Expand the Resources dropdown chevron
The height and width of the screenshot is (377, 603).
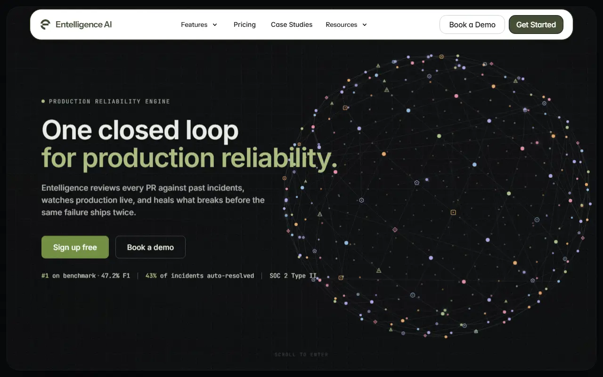[x=365, y=25]
